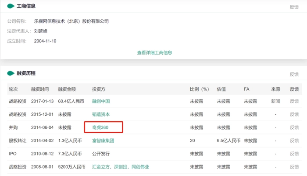Open 查看详细工商信息 link

tap(154, 53)
